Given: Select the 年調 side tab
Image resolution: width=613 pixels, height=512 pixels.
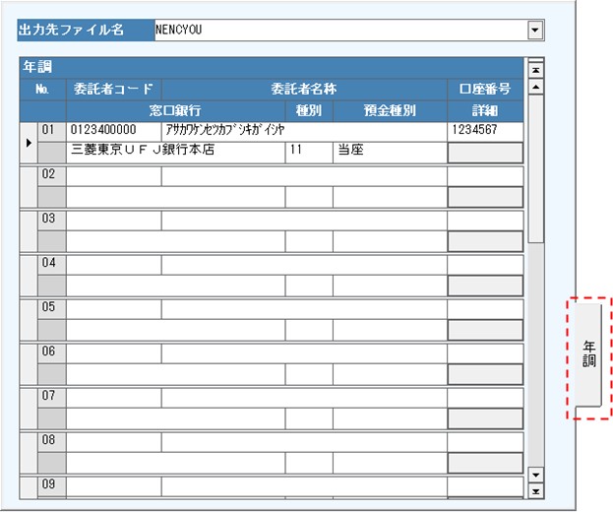Looking at the screenshot, I should point(588,355).
